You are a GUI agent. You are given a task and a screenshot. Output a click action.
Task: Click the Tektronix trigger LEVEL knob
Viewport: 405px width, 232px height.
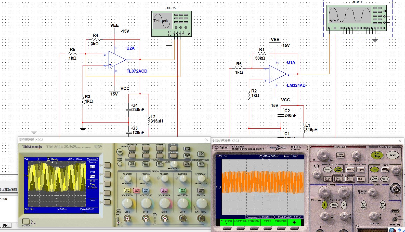[x=174, y=164]
